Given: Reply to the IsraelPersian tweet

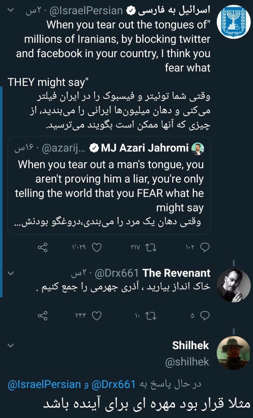Looking at the screenshot, I should [x=205, y=248].
